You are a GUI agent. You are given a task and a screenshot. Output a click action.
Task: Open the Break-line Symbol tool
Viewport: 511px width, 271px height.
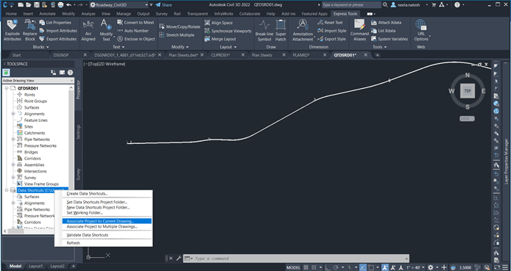(264, 30)
